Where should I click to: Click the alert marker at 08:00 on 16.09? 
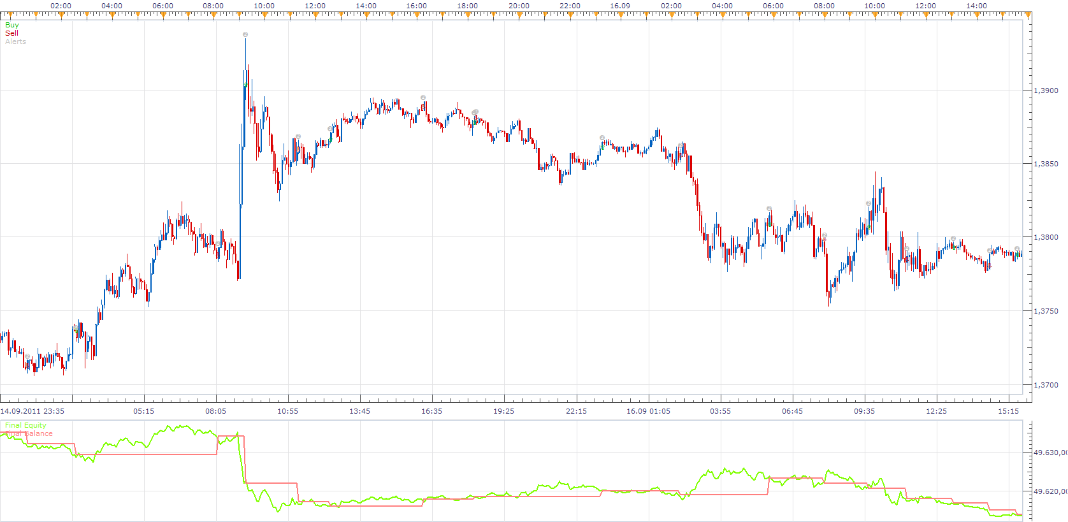[x=825, y=236]
